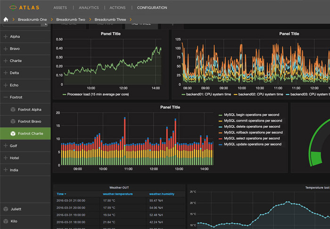The width and height of the screenshot is (330, 229).
Task: Click the home icon in breadcrumb bar
Action: tap(6, 20)
